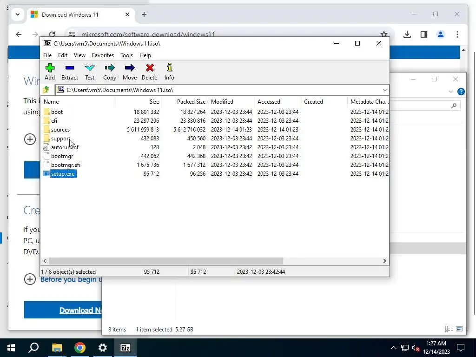Click the scrollbar right arrow in 7-Zip
476x357 pixels.
(384, 261)
